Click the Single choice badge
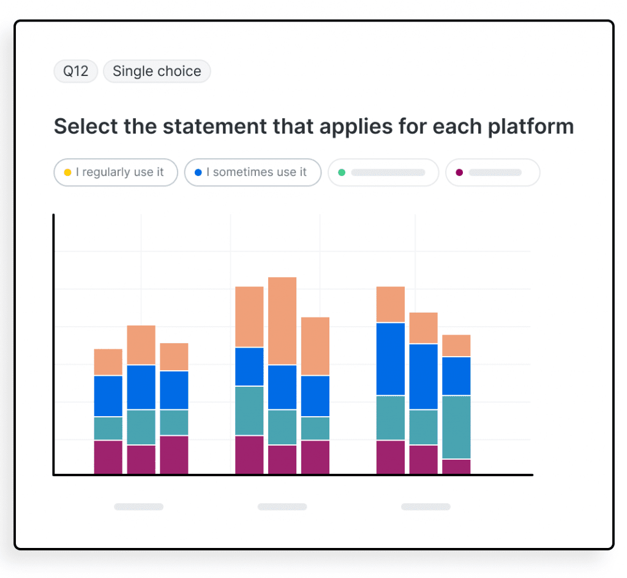Image resolution: width=627 pixels, height=578 pixels. (157, 71)
